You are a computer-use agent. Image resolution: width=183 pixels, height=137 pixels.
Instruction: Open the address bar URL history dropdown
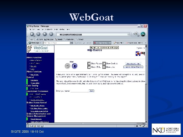click(x=128, y=35)
